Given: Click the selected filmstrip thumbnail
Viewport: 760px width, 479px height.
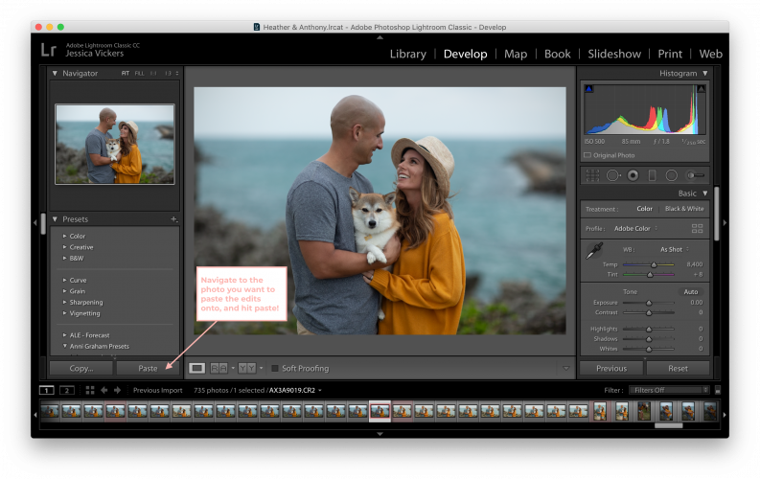Looking at the screenshot, I should pyautogui.click(x=380, y=411).
